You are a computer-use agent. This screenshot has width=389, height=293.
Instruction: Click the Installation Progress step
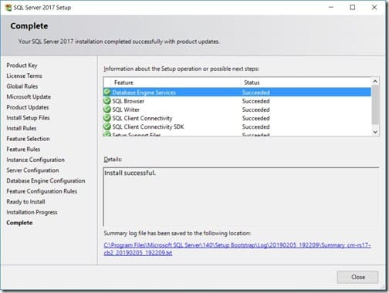[32, 212]
